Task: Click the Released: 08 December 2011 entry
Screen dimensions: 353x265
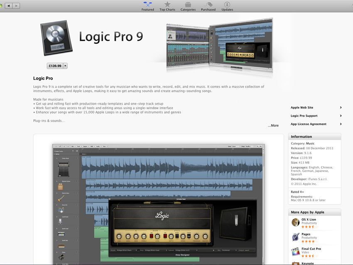Action: click(x=312, y=148)
